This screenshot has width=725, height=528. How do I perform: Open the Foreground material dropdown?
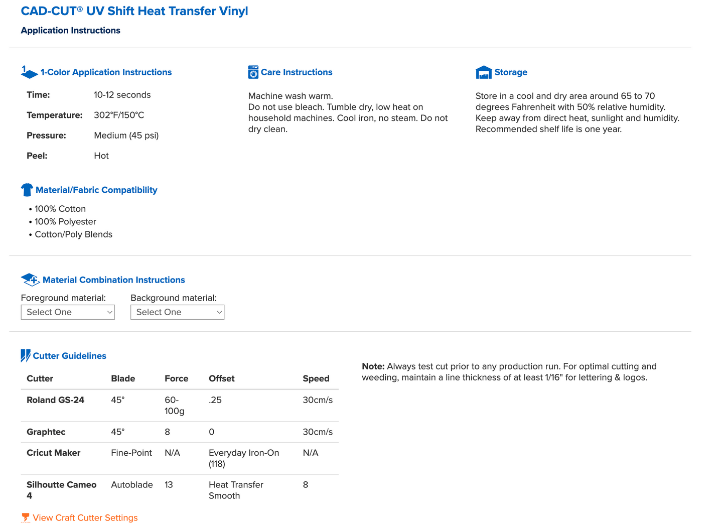click(x=68, y=312)
